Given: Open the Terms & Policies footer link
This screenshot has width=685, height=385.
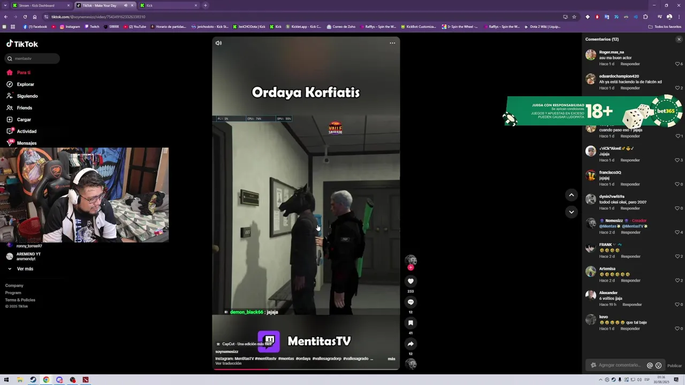Looking at the screenshot, I should 20,300.
